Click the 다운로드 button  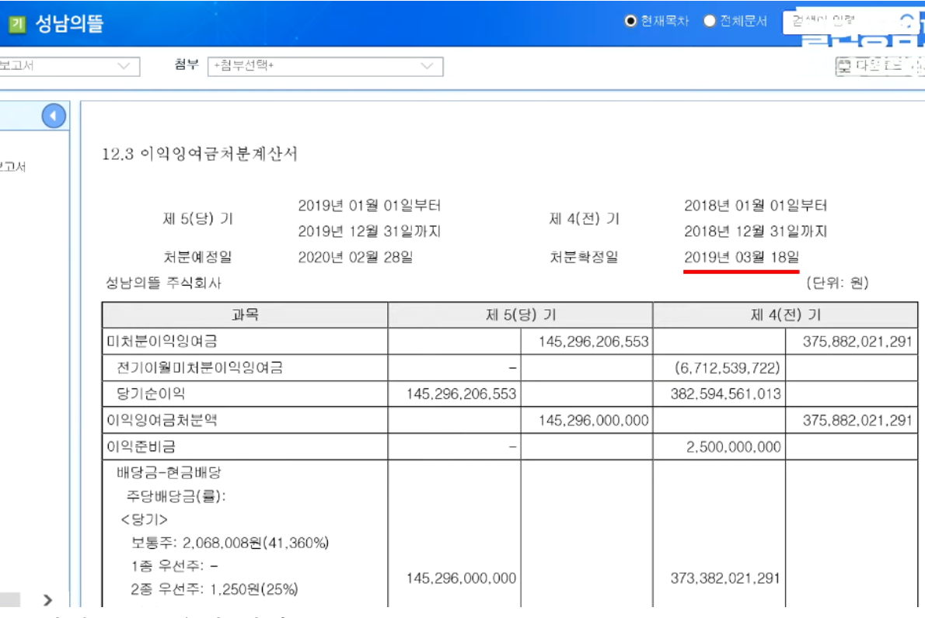(879, 66)
